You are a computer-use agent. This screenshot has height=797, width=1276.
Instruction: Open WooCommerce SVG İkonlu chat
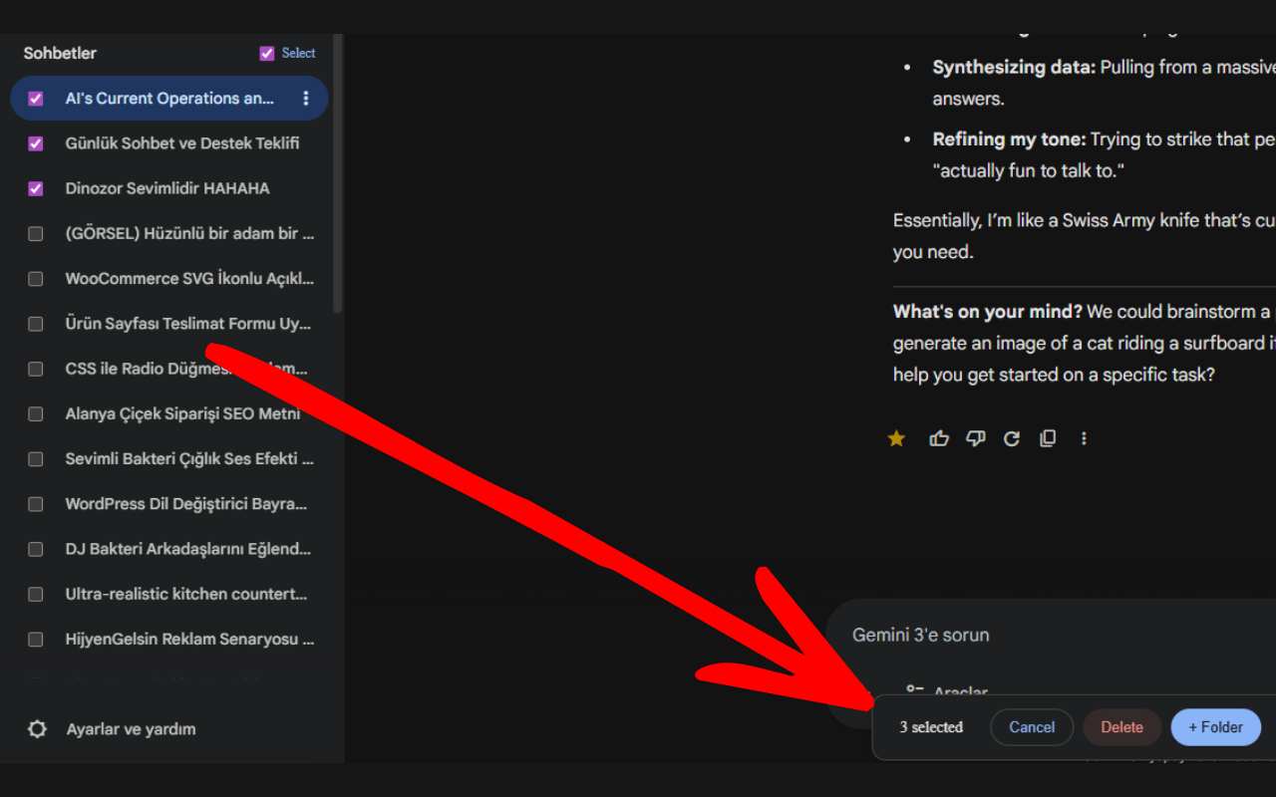pyautogui.click(x=189, y=279)
